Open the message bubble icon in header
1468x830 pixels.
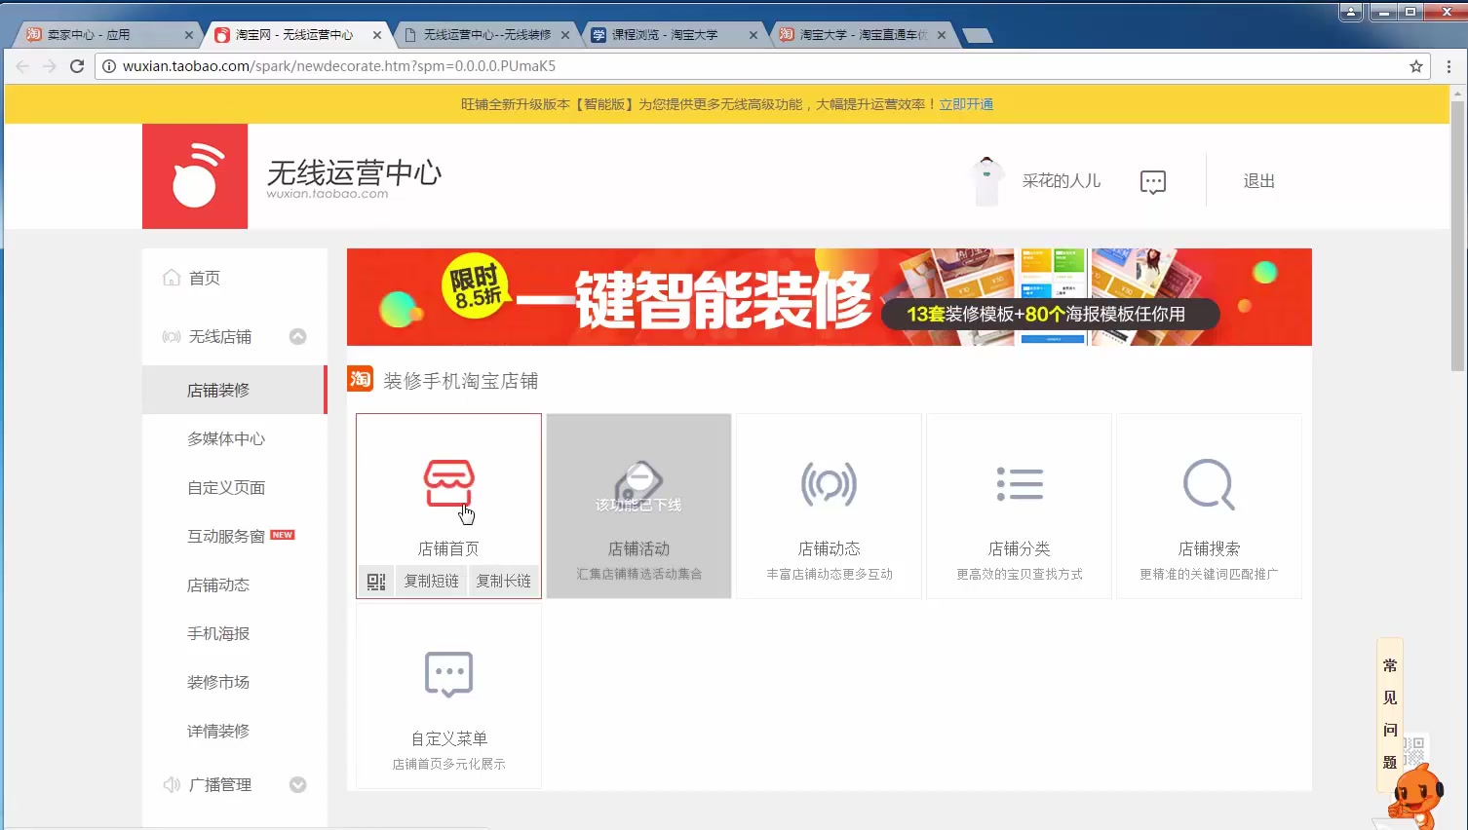coord(1153,182)
